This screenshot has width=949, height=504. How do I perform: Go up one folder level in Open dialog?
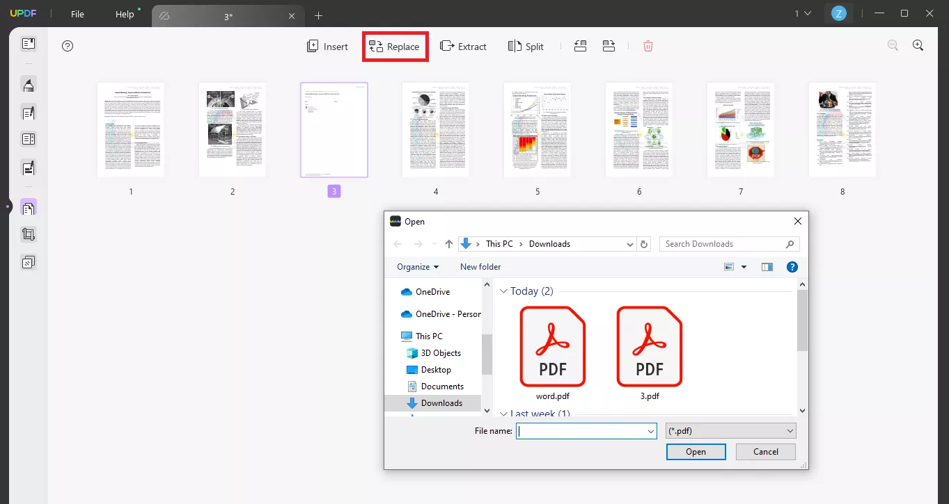(449, 244)
